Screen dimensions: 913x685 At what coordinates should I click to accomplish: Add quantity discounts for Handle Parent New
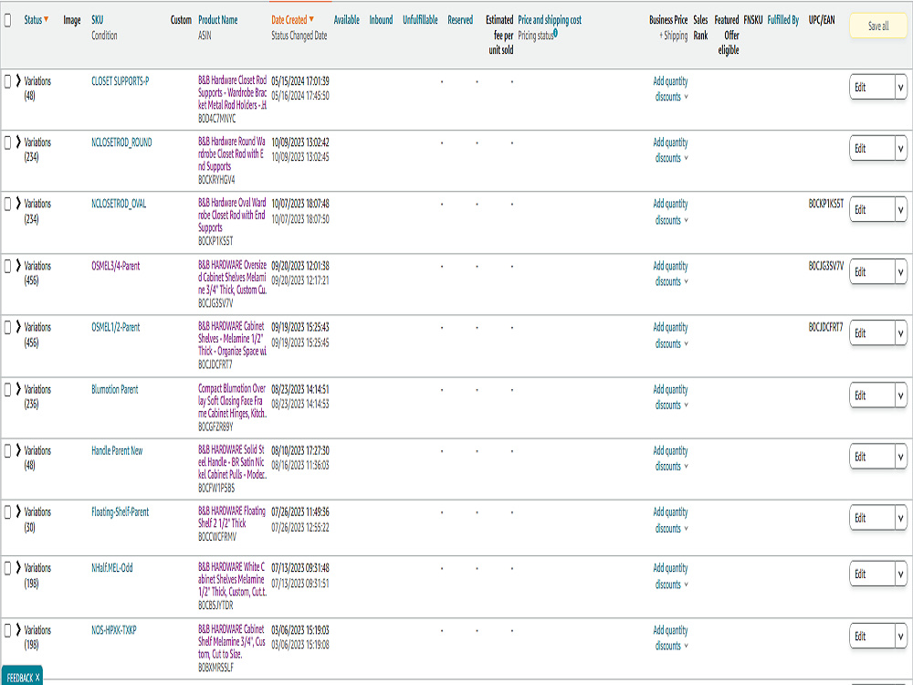[671, 458]
